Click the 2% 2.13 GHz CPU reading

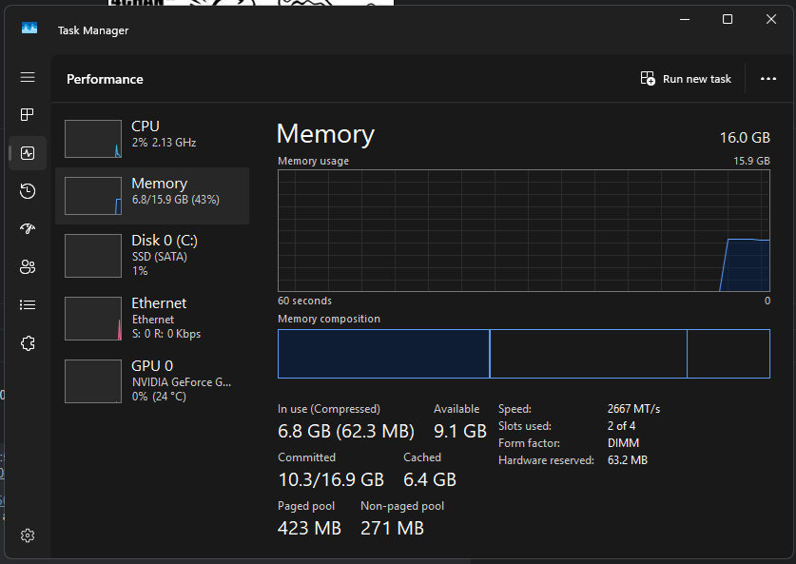coord(164,143)
